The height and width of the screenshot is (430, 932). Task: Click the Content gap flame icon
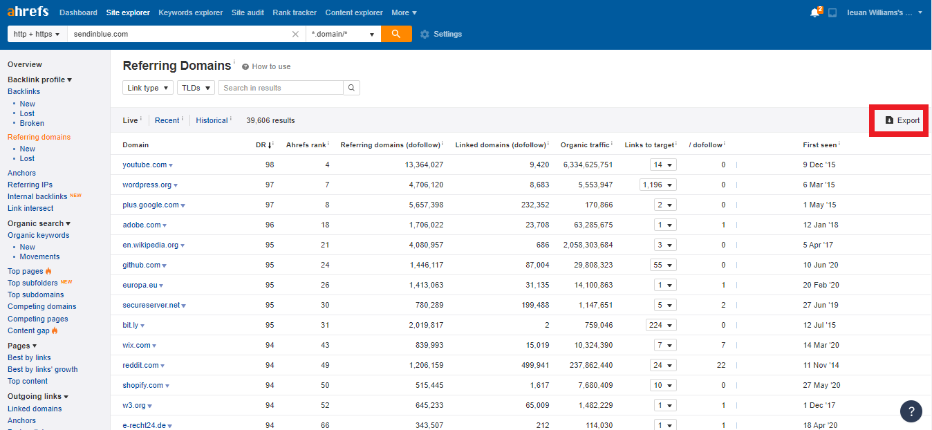(55, 330)
